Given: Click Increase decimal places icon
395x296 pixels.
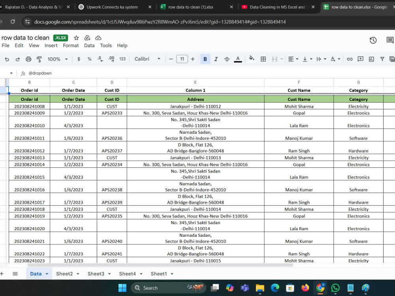Looking at the screenshot, I should point(111,59).
